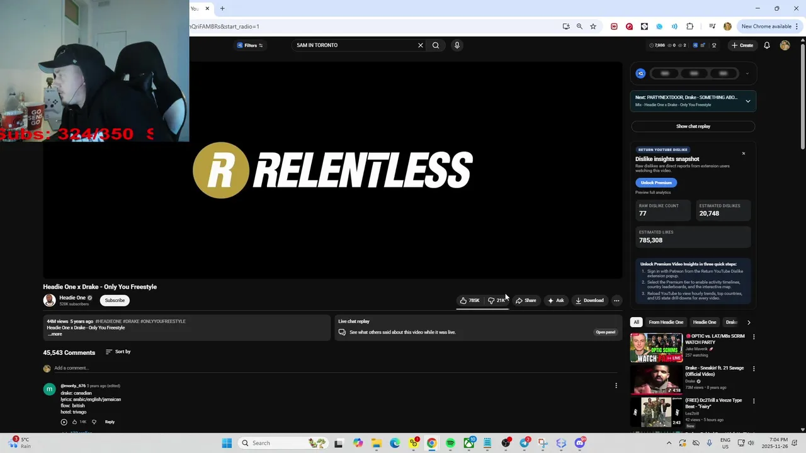
Task: Open Telegram from the taskbar
Action: click(x=524, y=443)
